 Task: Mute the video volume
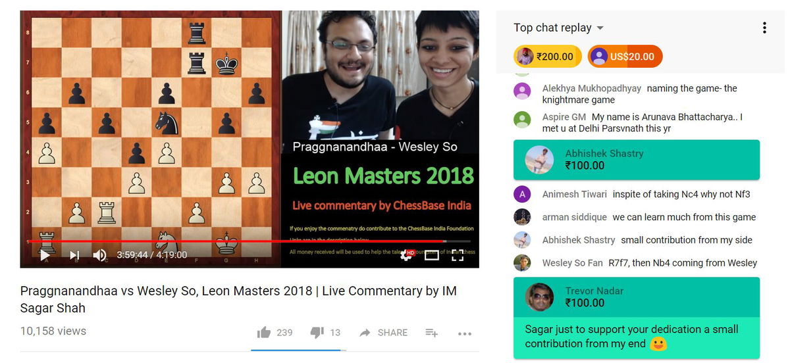coord(99,255)
